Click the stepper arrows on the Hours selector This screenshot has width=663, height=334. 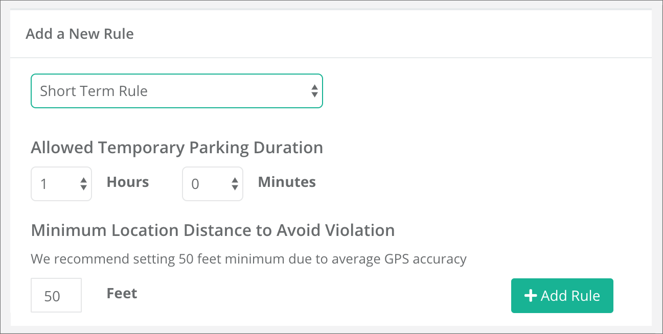click(x=83, y=184)
